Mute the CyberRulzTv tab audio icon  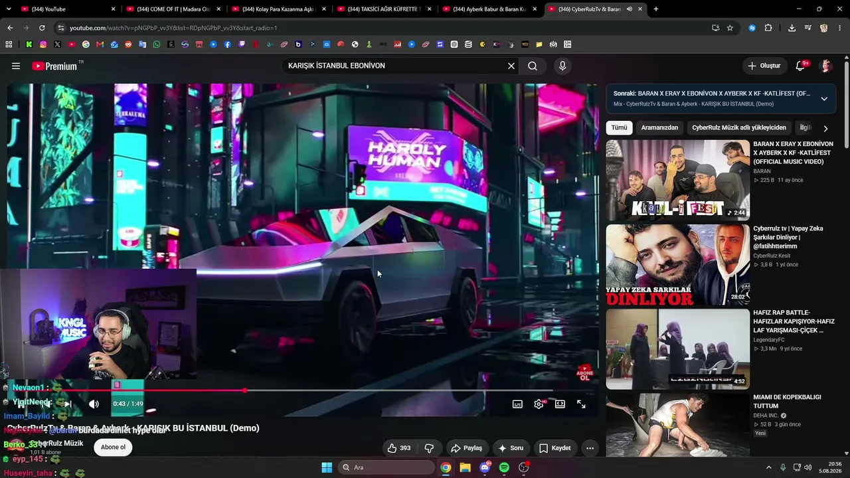tap(629, 9)
